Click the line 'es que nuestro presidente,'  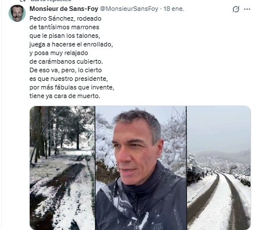pyautogui.click(x=69, y=79)
